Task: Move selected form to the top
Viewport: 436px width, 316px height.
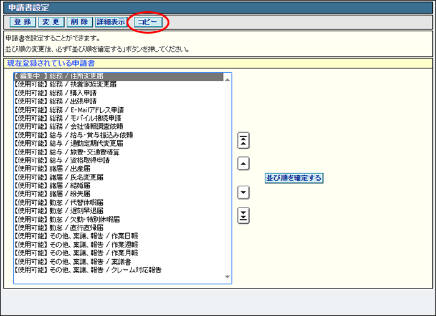Action: (x=244, y=140)
